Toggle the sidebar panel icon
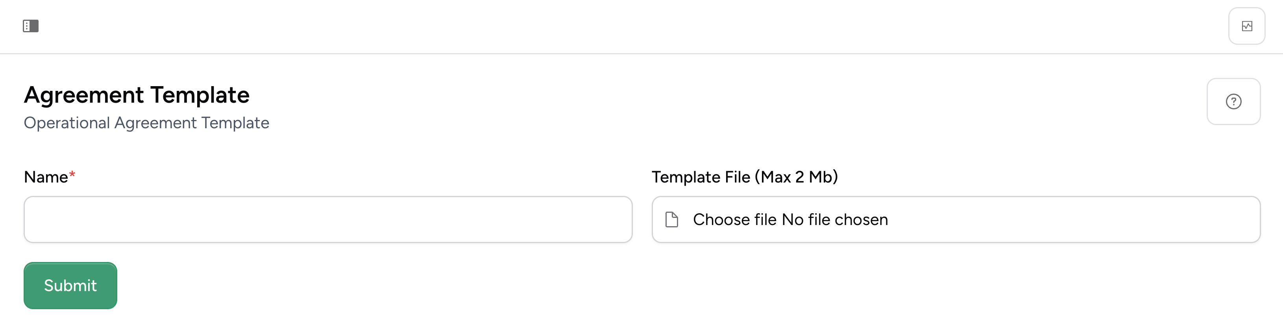 coord(30,26)
